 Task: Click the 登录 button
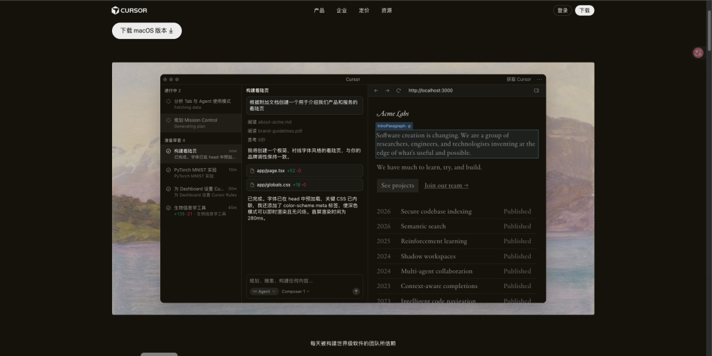[x=562, y=11]
